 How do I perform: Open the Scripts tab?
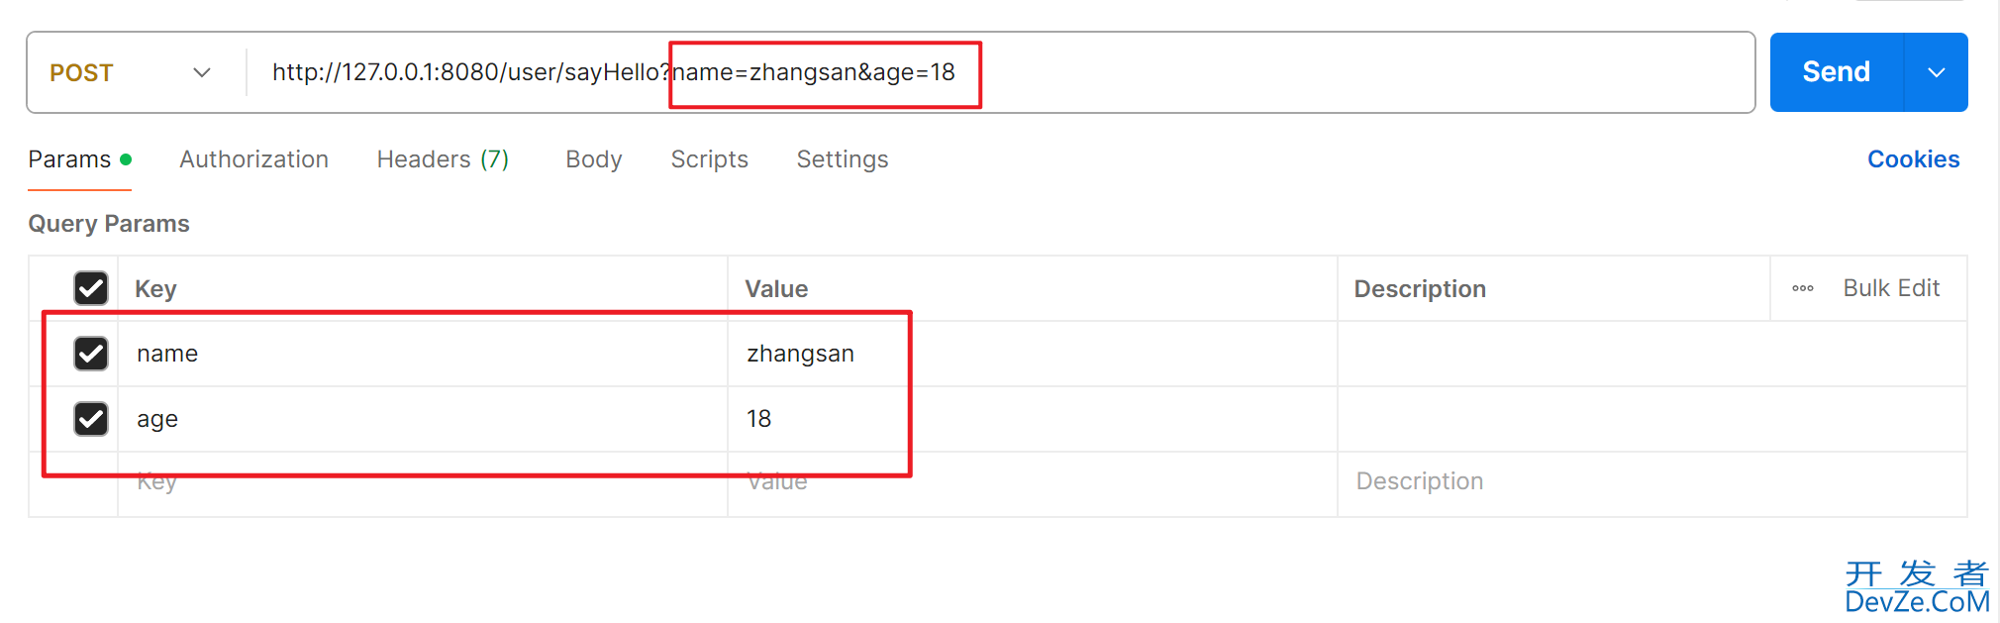point(709,159)
